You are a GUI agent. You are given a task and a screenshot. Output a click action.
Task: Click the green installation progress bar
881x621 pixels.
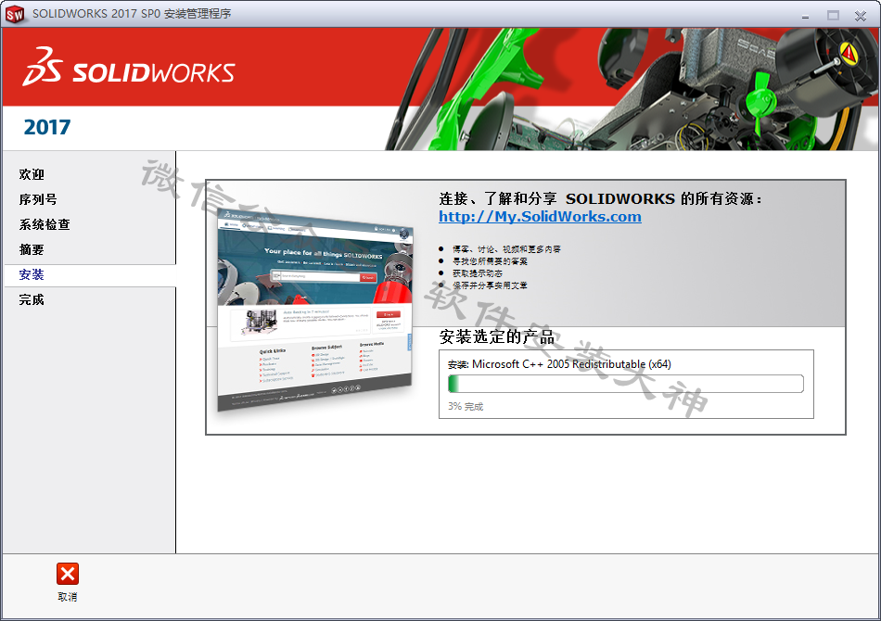[x=626, y=384]
